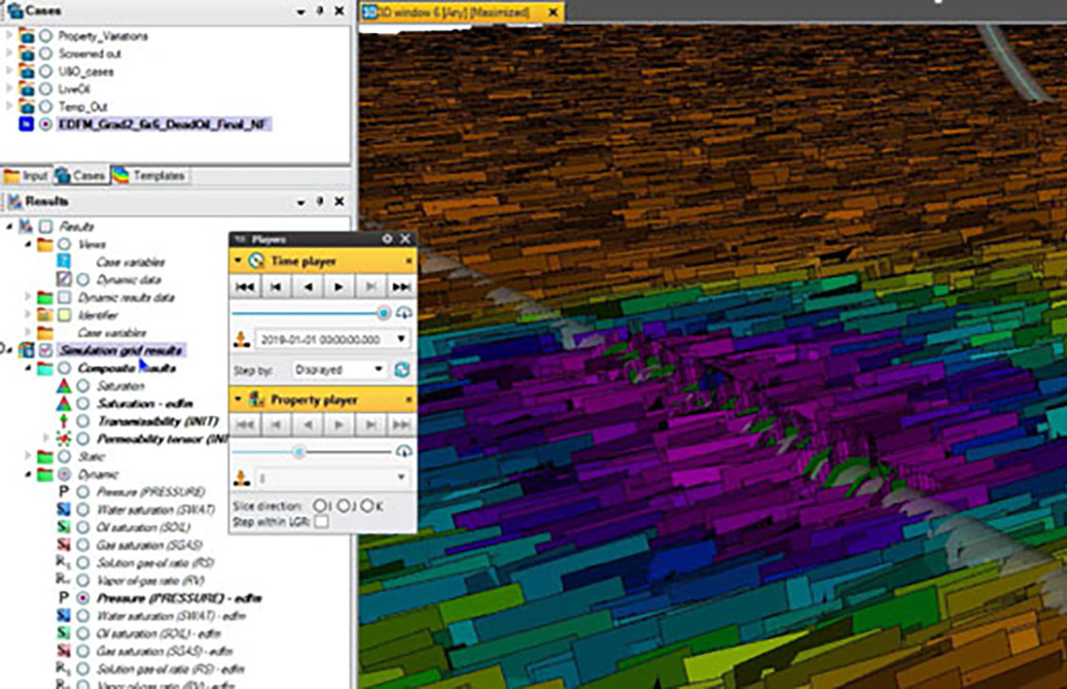The width and height of the screenshot is (1067, 689).
Task: Click the Transmissibility (INIT) arrow icon
Action: coord(63,421)
